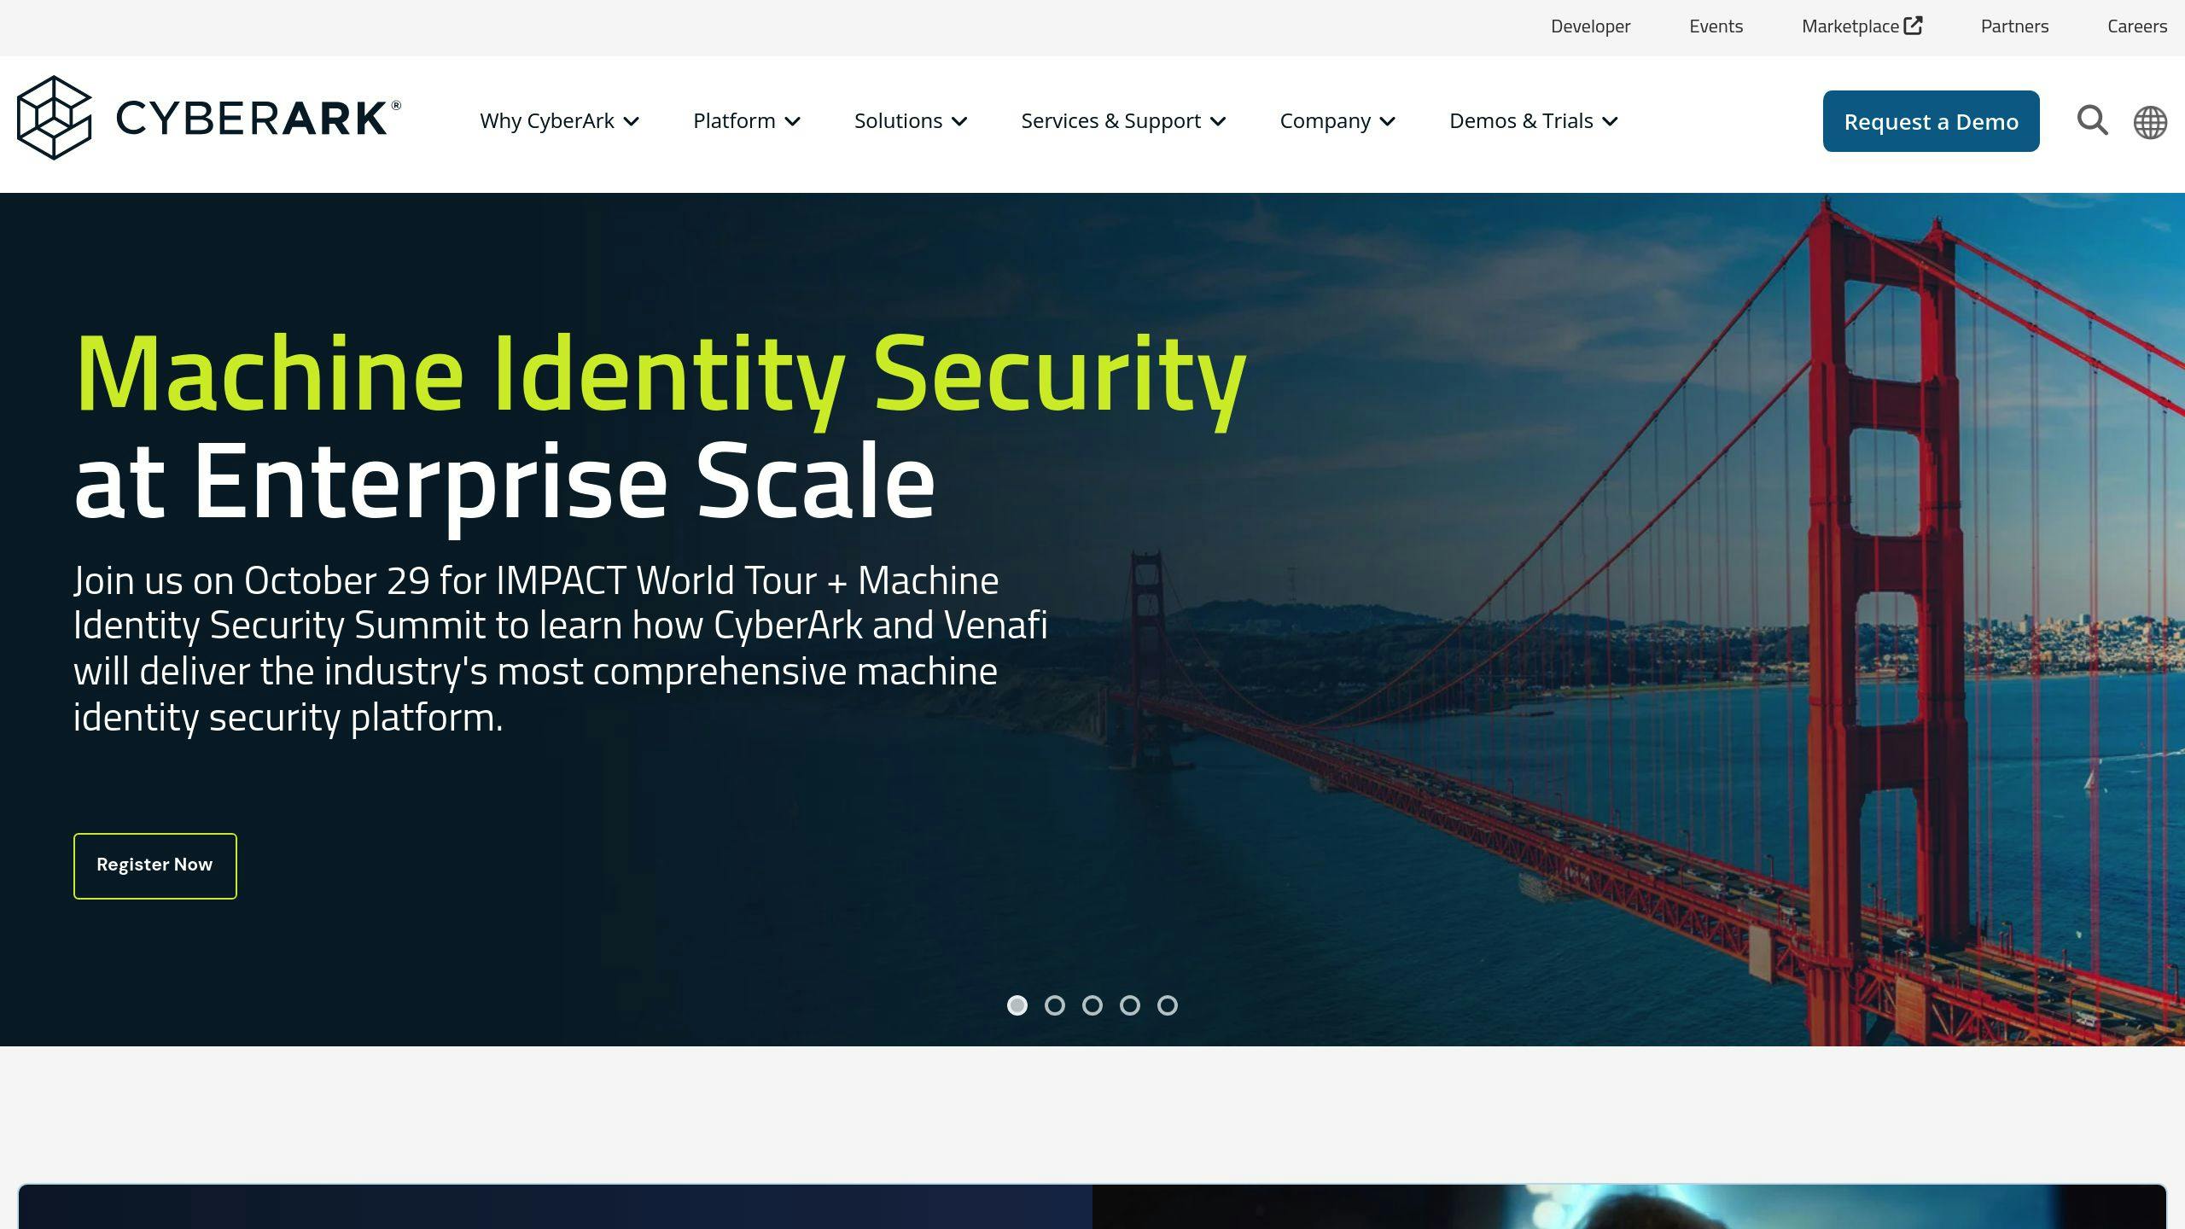Open the Marketplace link text
Screen dimensions: 2185x1229
pyautogui.click(x=1850, y=26)
